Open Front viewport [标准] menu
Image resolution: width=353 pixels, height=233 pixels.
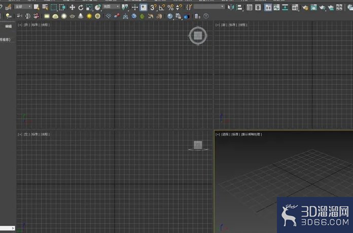tap(233, 25)
